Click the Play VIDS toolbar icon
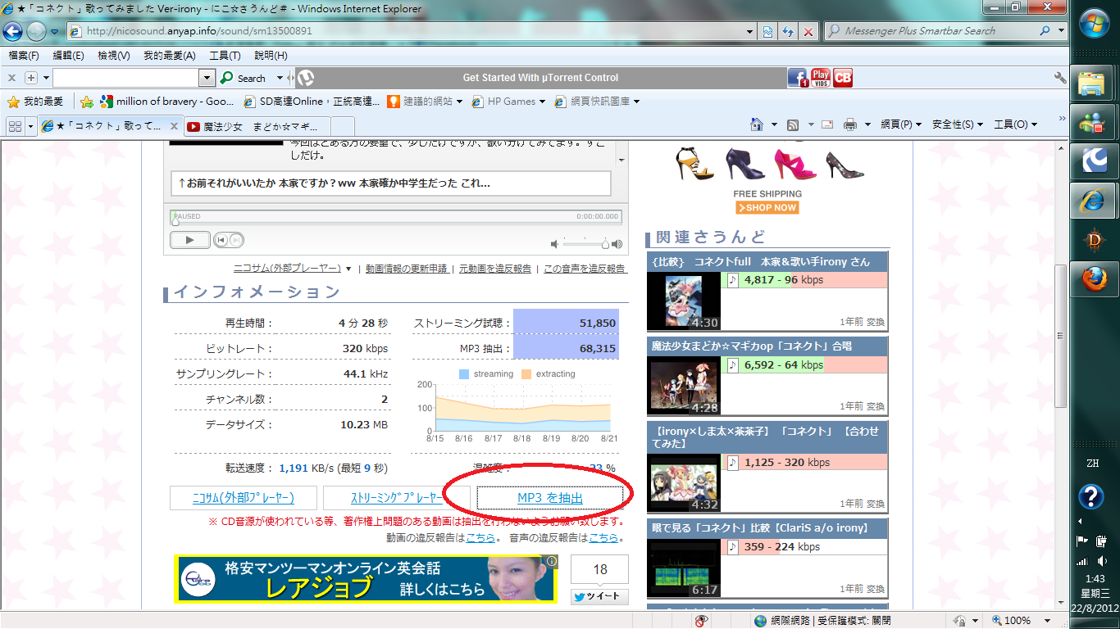The height and width of the screenshot is (629, 1120). [821, 78]
